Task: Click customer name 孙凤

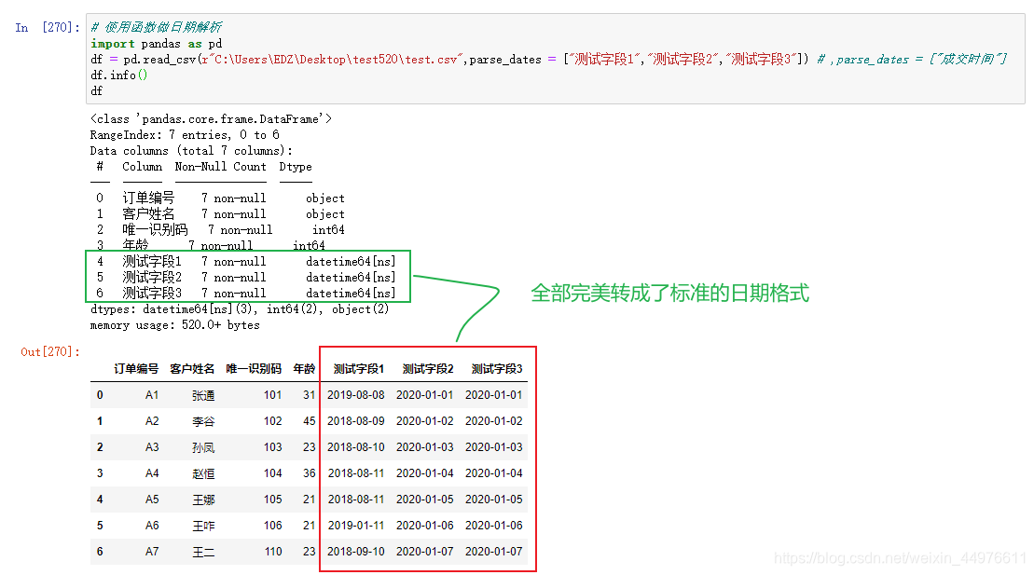Action: (x=203, y=447)
